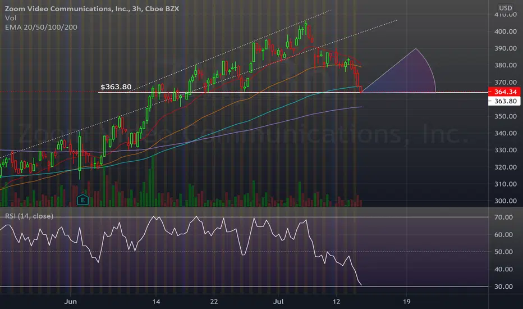This screenshot has height=309, width=523.
Task: Click the 14 date label on time axis
Action: click(156, 302)
